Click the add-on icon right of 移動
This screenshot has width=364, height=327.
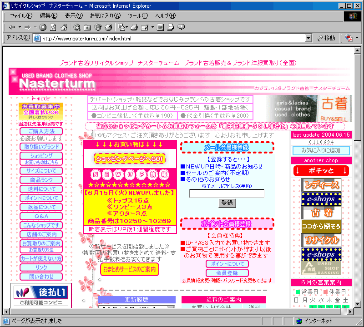click(349, 38)
